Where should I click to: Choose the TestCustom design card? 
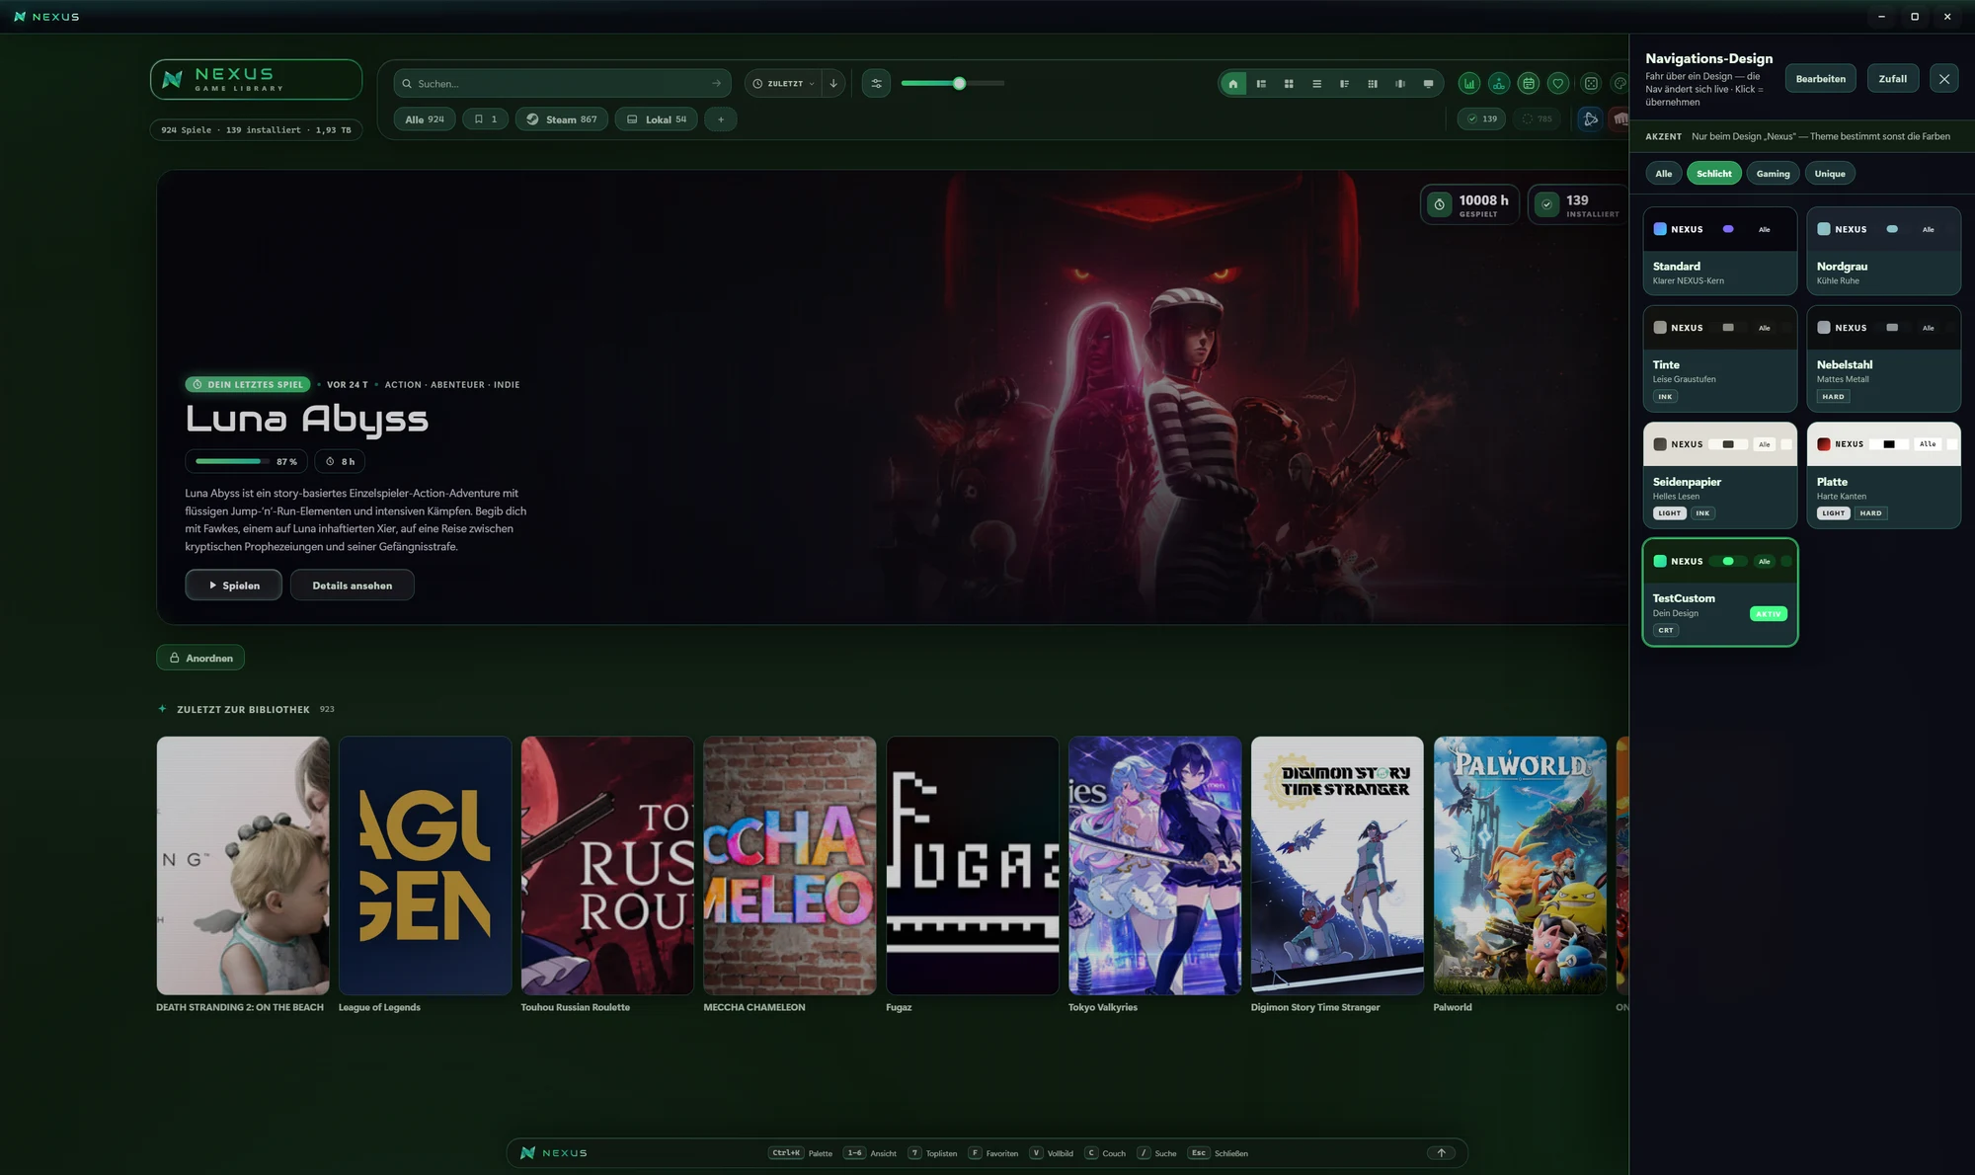(x=1720, y=592)
